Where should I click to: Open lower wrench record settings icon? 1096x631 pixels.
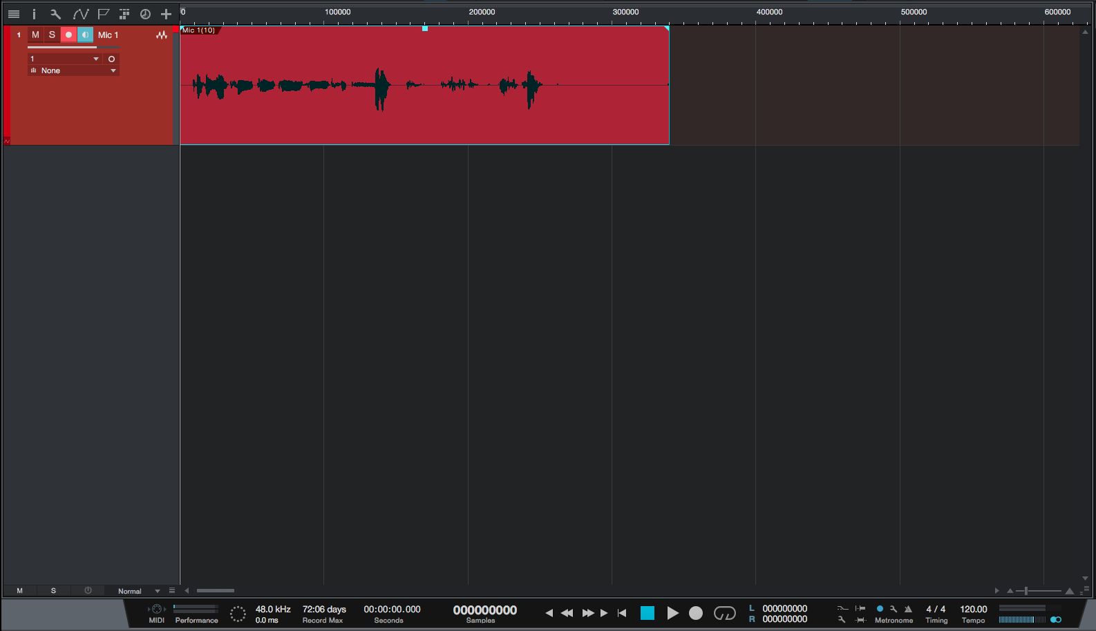[842, 620]
